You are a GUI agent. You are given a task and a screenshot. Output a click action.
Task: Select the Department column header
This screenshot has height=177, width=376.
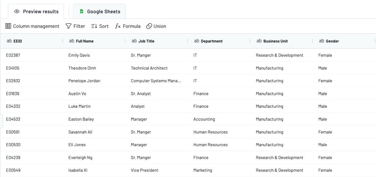tap(219, 41)
